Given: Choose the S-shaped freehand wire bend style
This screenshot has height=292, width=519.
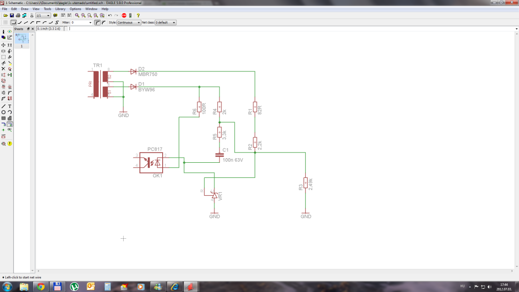Looking at the screenshot, I should pyautogui.click(x=57, y=22).
